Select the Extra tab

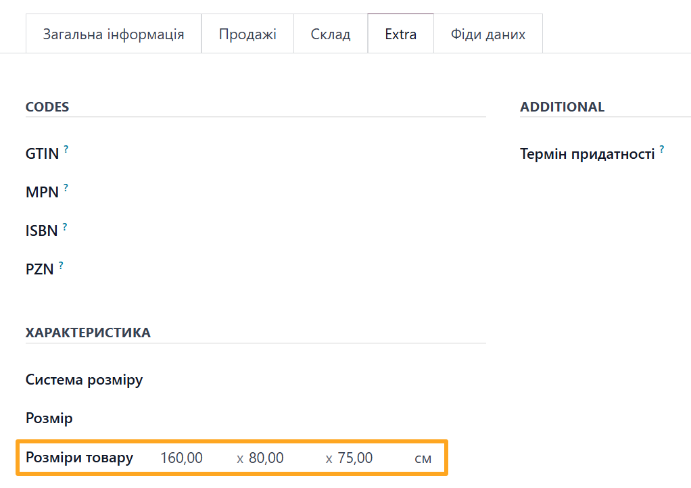(x=400, y=33)
